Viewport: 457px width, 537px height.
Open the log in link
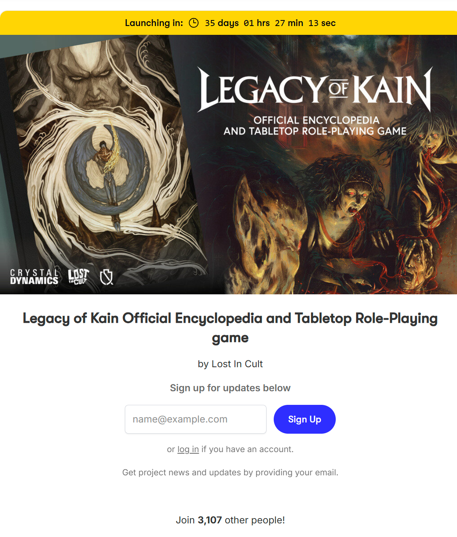click(188, 449)
